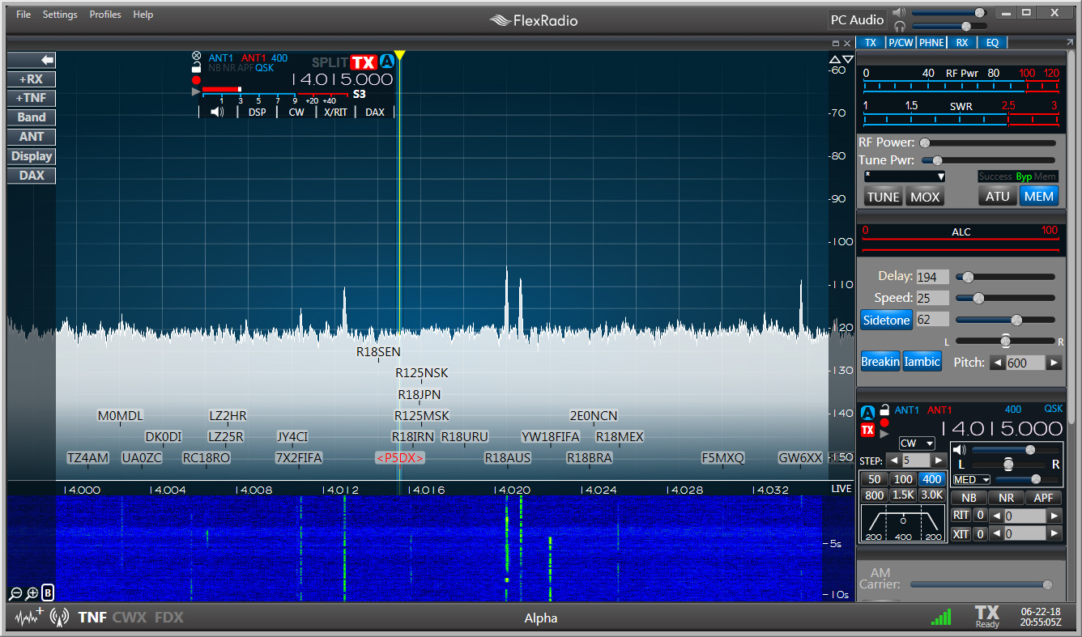Mute the slice audio speaker icon on the flag
The height and width of the screenshot is (637, 1082).
click(216, 112)
